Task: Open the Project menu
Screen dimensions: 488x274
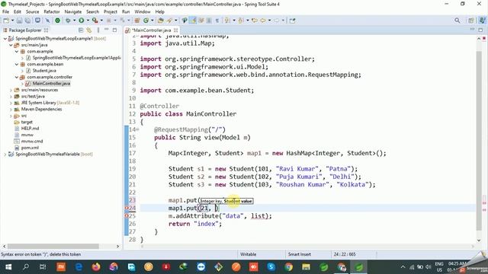Action: point(110,12)
